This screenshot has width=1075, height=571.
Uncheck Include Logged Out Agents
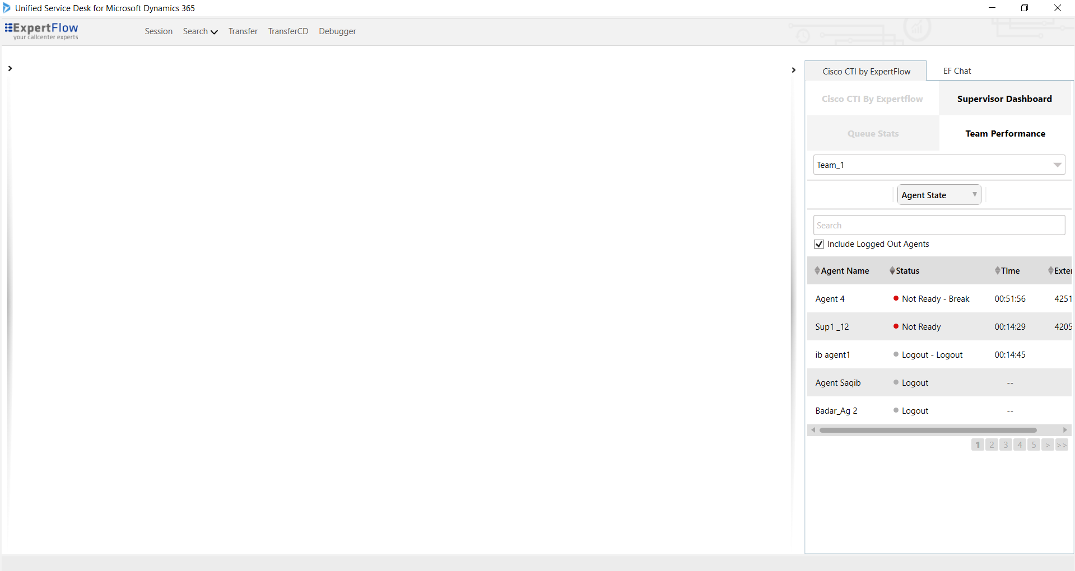pos(819,244)
